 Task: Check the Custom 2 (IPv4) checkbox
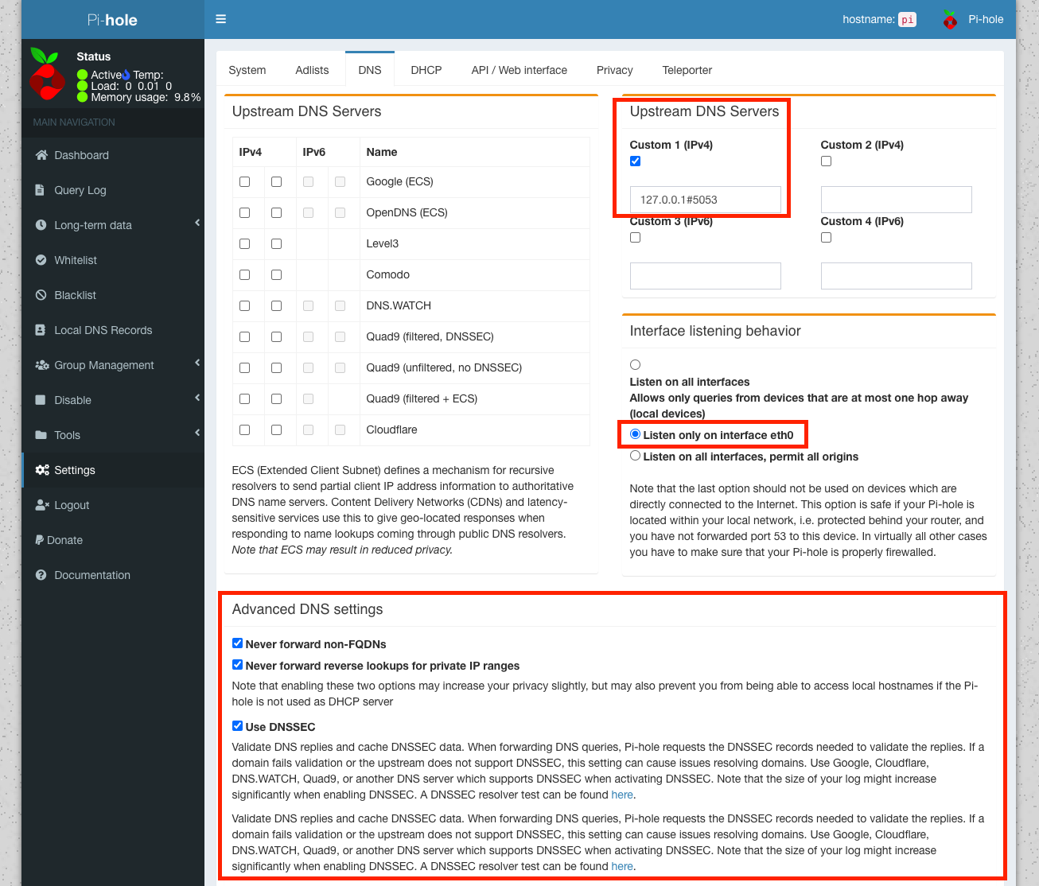click(x=827, y=161)
